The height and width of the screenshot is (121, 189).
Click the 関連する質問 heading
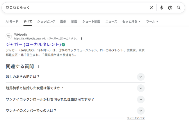point(20,67)
